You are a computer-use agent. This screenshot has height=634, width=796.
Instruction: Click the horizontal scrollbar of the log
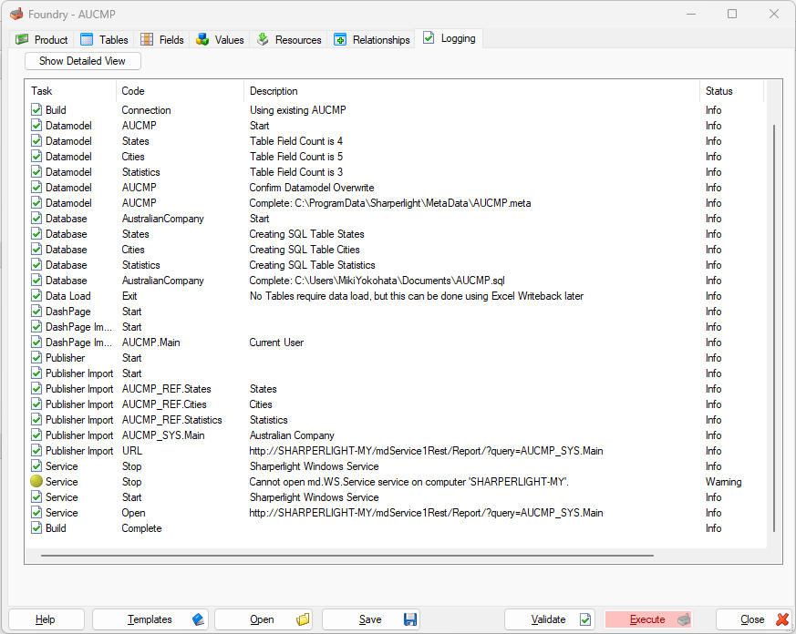(347, 556)
